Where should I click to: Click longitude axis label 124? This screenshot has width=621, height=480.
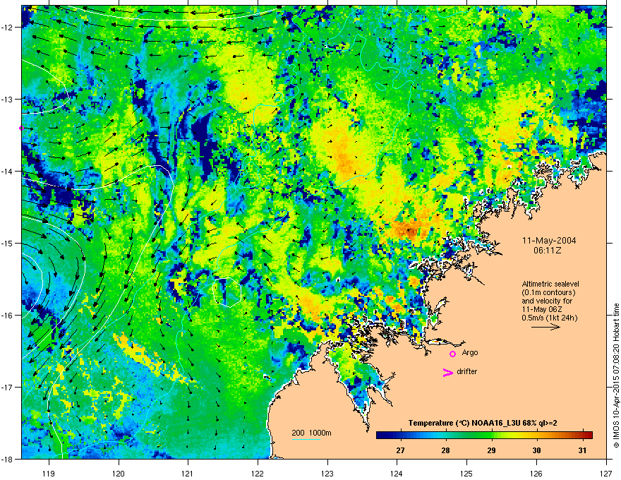point(397,473)
